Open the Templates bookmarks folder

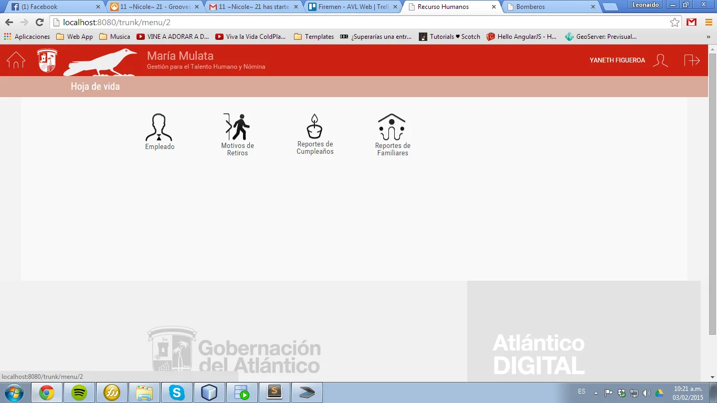coord(314,37)
